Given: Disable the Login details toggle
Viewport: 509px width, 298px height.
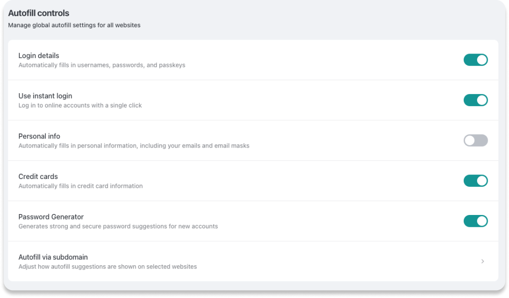Looking at the screenshot, I should click(x=476, y=60).
